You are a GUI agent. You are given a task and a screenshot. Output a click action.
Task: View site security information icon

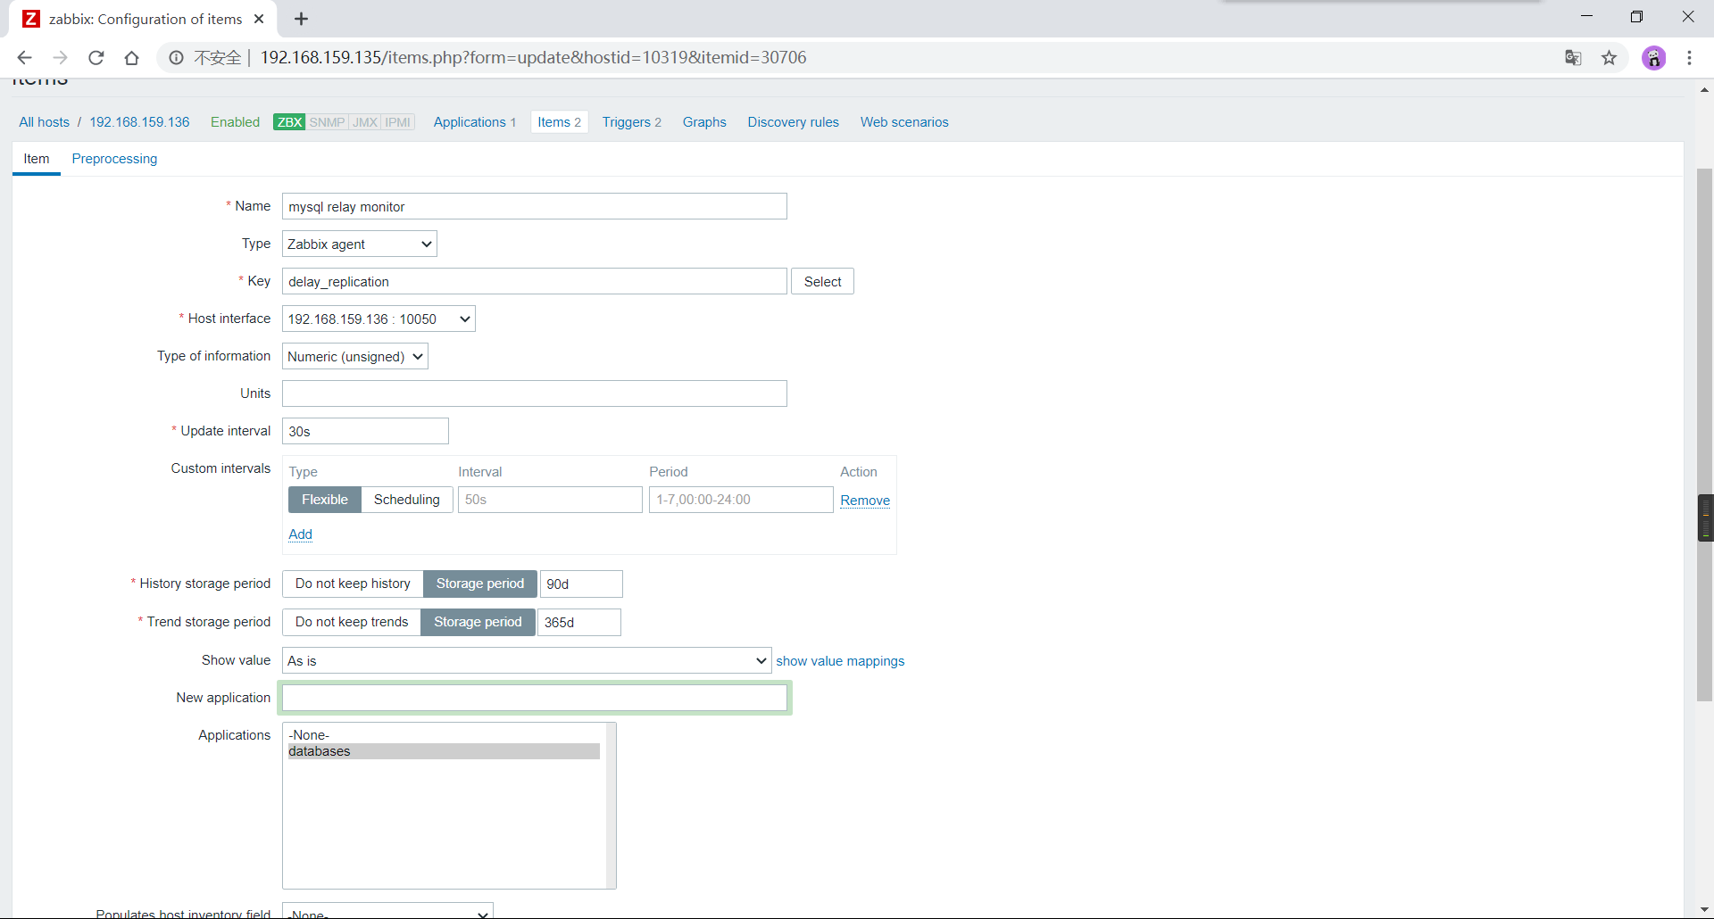coord(177,58)
